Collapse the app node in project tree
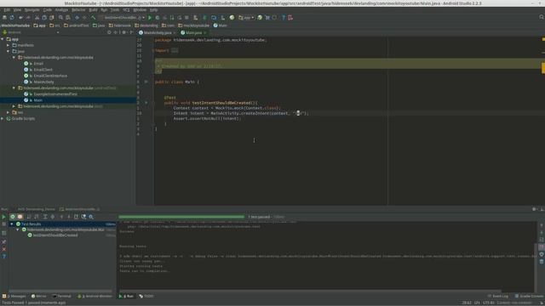This screenshot has width=545, height=306. click(3, 39)
